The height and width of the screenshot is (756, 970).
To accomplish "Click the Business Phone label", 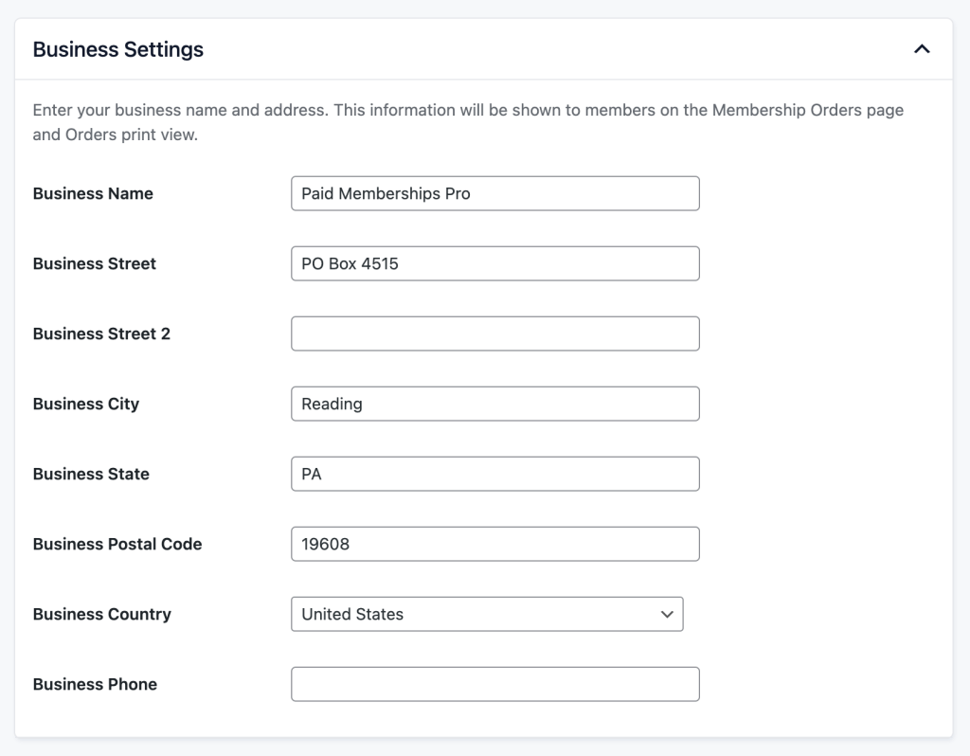I will click(x=95, y=684).
